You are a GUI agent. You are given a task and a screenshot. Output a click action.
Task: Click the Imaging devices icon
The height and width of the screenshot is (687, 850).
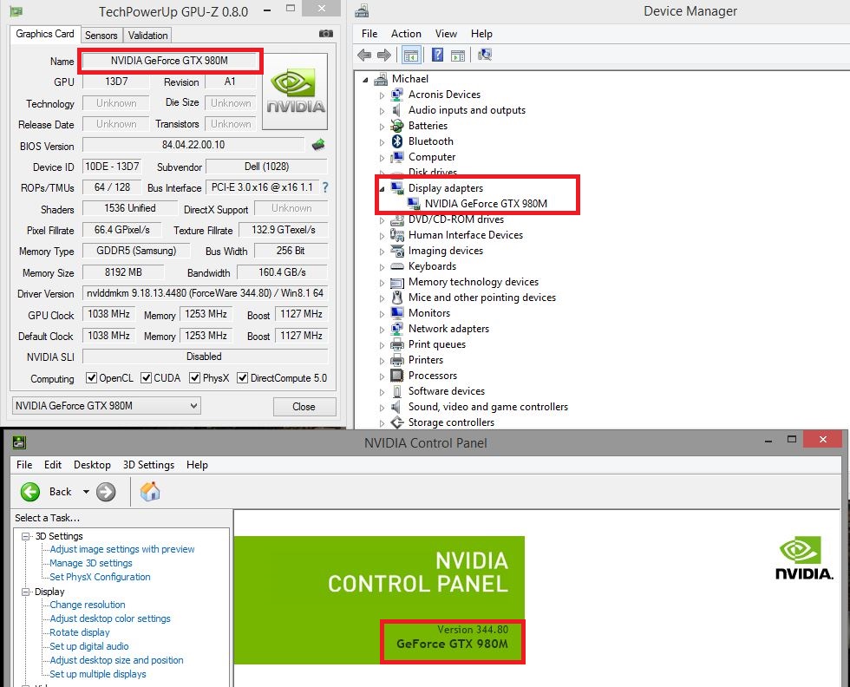tap(397, 251)
